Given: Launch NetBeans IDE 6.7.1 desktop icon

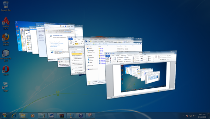Looking at the screenshot, I should click(x=6, y=56).
